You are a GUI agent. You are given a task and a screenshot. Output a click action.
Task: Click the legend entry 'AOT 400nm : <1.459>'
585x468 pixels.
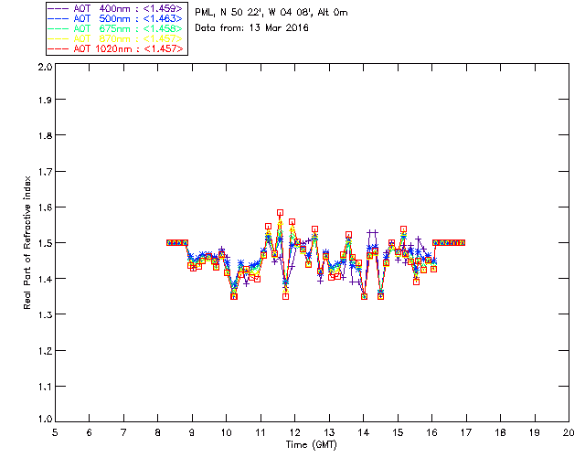coord(115,8)
